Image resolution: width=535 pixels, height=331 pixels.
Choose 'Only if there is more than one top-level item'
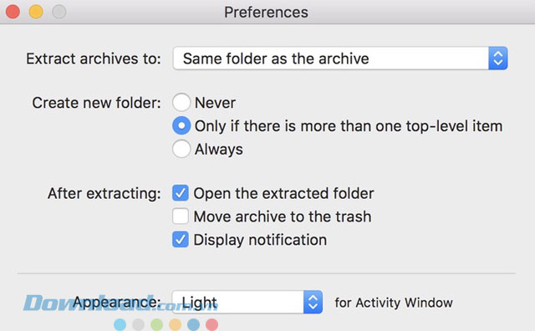point(181,126)
